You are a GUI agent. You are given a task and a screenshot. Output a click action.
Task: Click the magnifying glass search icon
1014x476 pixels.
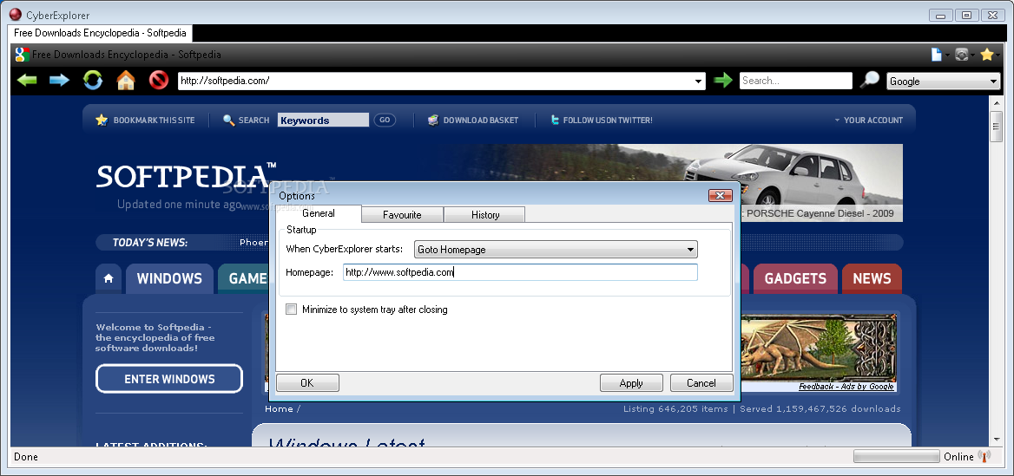tap(869, 80)
